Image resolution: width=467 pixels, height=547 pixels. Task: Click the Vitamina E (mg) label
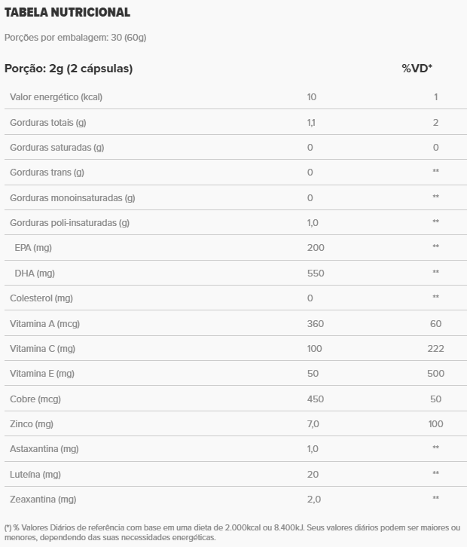[42, 374]
